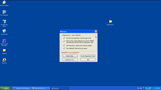Click 'Get Permanent, Lifetime free software updates' text
The width and height of the screenshot is (161, 90).
(79, 45)
